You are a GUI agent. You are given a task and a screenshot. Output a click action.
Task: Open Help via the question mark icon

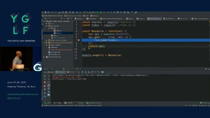pos(132,12)
